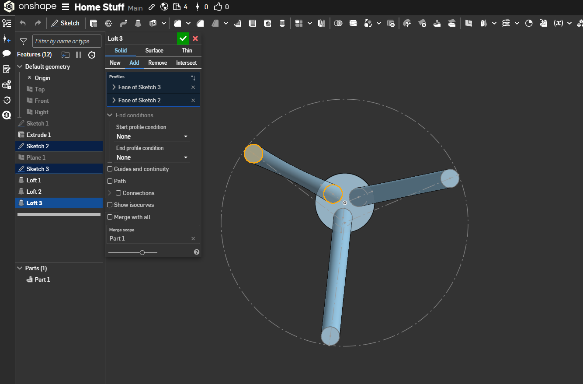Select the Extrude tool in toolbar
Image resolution: width=583 pixels, height=384 pixels.
94,23
